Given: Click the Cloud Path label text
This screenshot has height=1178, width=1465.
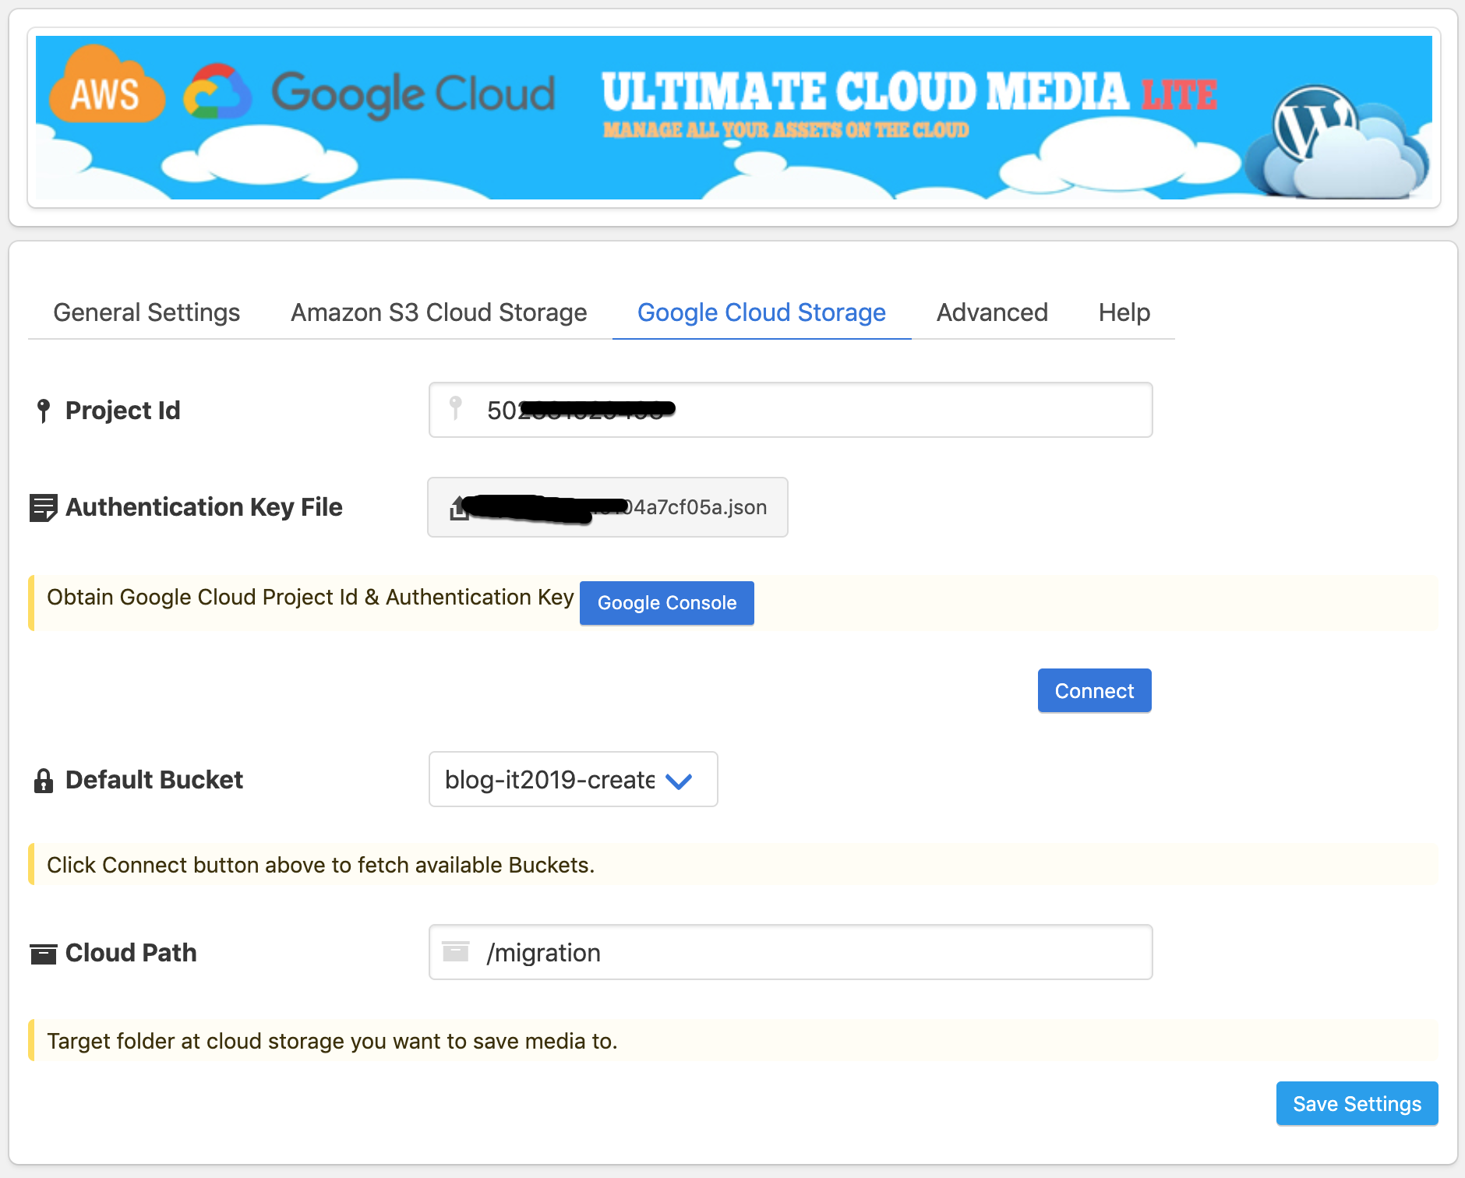Looking at the screenshot, I should coord(131,953).
